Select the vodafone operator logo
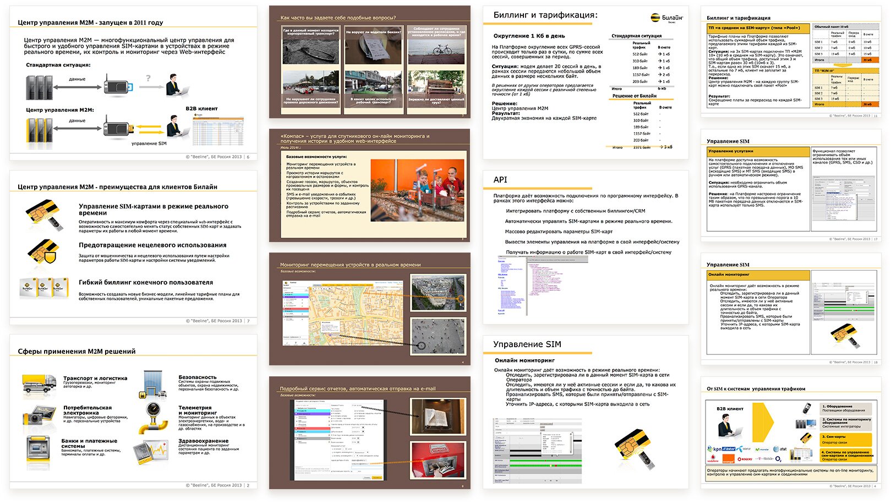891x504 pixels. tap(713, 459)
